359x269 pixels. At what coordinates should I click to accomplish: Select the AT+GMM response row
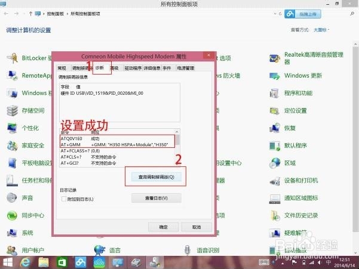coord(117,145)
